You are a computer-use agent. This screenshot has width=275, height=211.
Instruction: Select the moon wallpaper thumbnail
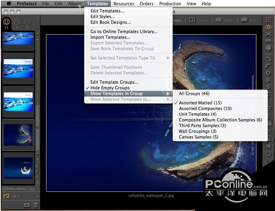pos(18,169)
